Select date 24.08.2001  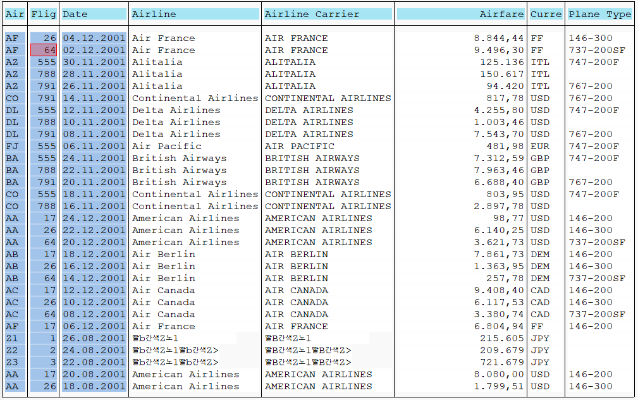point(94,350)
